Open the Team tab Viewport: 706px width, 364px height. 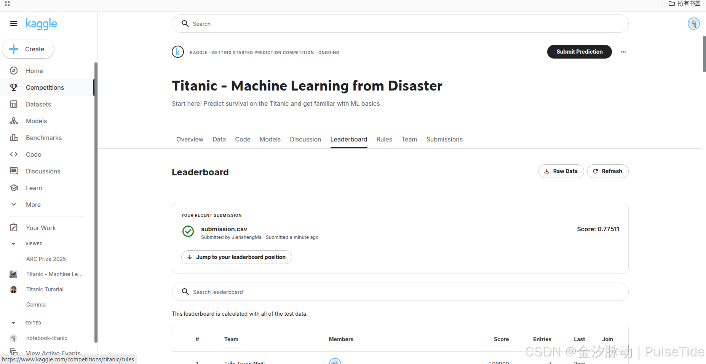(409, 139)
